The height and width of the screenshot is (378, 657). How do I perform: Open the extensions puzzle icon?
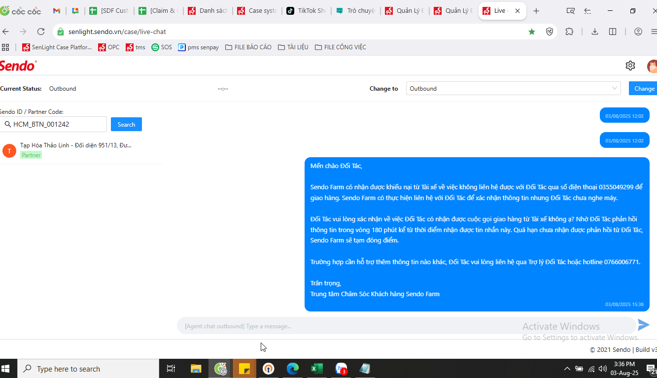pyautogui.click(x=569, y=32)
